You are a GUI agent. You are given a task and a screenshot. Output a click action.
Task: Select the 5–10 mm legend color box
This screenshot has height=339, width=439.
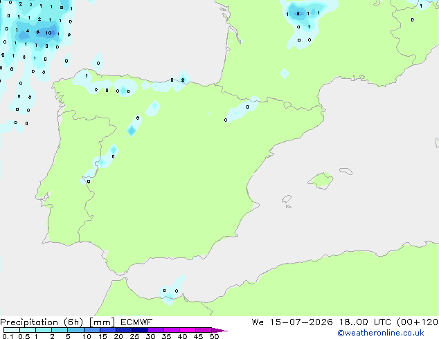click(x=75, y=330)
